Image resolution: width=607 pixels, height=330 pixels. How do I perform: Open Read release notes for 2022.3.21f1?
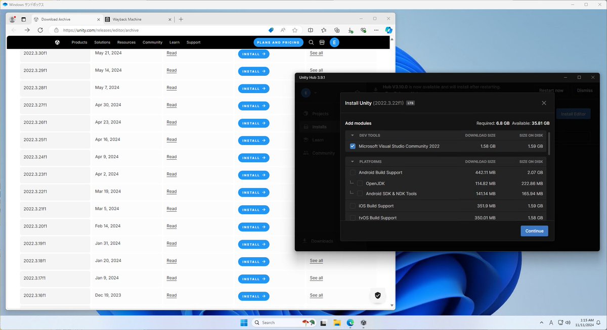[171, 209]
